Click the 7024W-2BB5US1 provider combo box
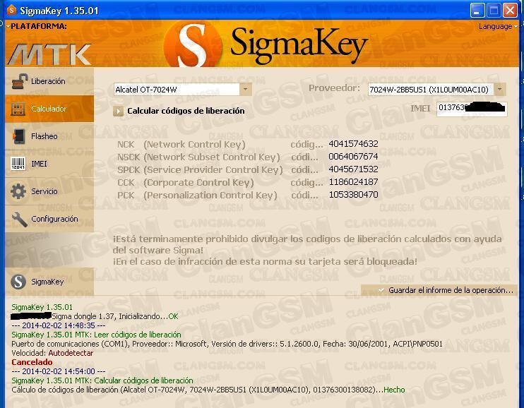This screenshot has width=524, height=408. [436, 89]
